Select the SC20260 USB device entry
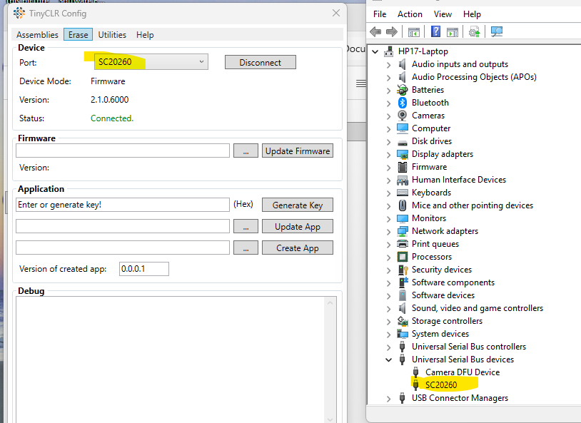Viewport: 581px width, 423px height. coord(440,385)
